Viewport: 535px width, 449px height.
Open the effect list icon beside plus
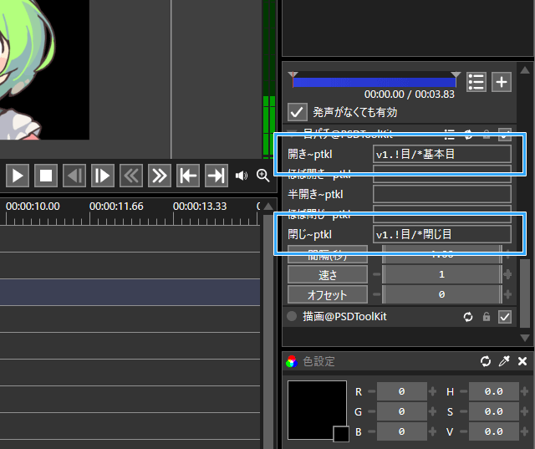pyautogui.click(x=476, y=81)
